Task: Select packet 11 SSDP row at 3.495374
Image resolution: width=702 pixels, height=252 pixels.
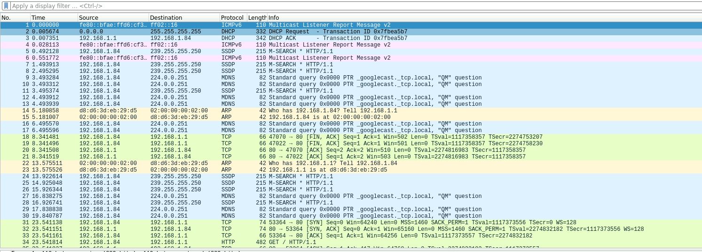Action: pyautogui.click(x=351, y=91)
